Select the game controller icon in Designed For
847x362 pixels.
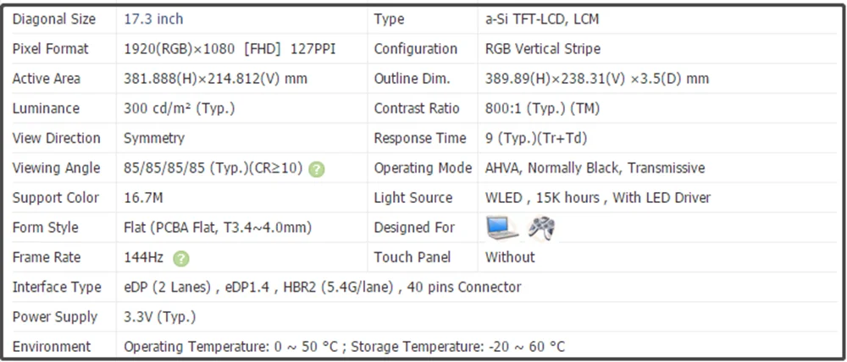coord(540,228)
